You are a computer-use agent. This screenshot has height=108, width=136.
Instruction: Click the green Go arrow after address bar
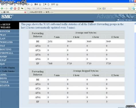(100, 9)
